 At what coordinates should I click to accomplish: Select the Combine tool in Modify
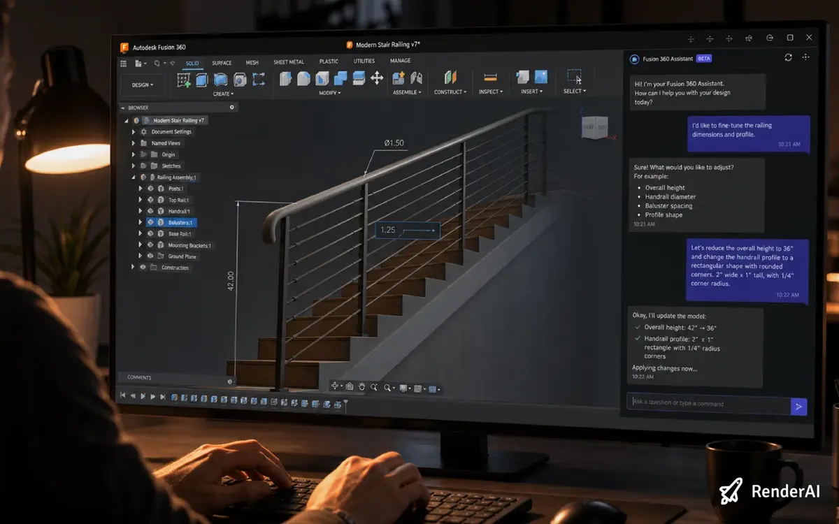tap(340, 78)
